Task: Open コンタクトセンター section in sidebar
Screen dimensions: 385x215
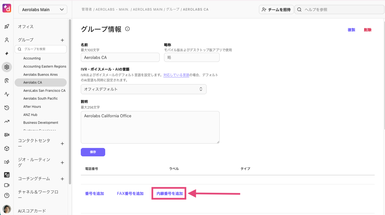Action: (x=34, y=143)
